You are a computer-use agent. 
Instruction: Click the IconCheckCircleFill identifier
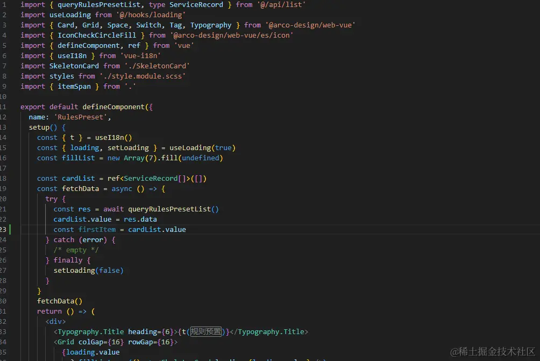click(97, 36)
